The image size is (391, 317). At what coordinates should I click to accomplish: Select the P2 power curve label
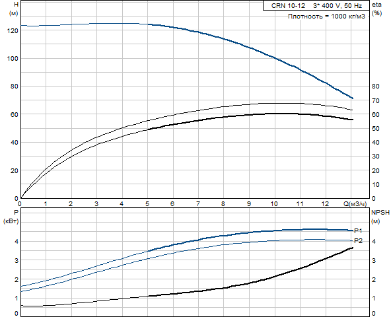(x=358, y=241)
